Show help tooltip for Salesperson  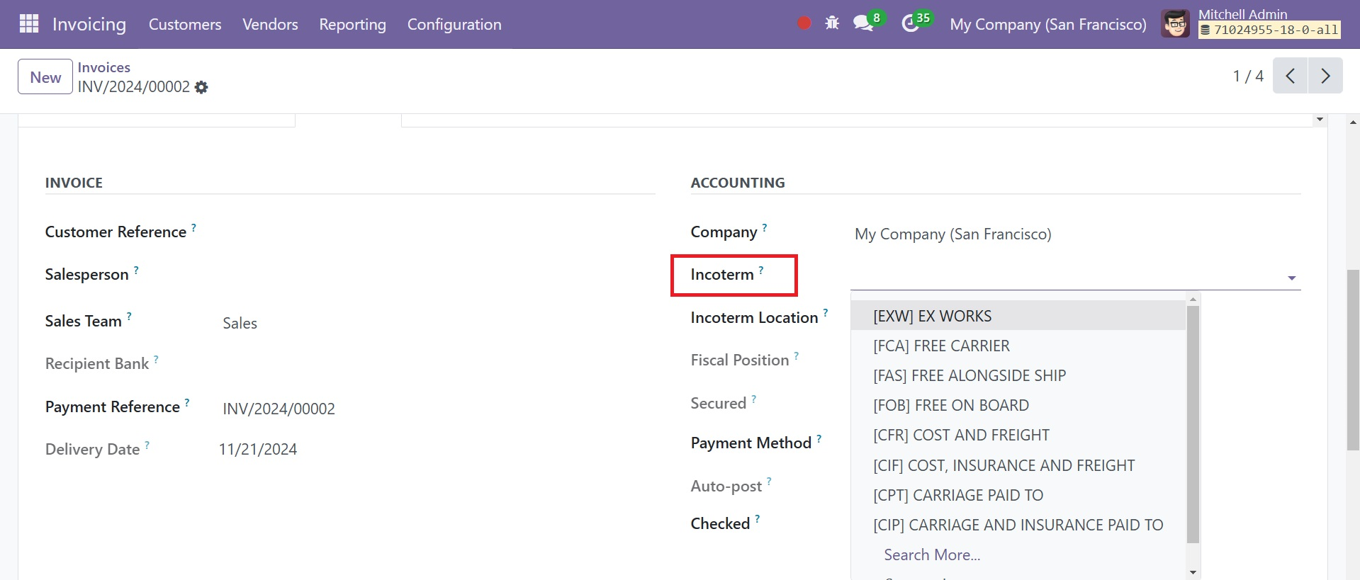[x=136, y=270]
